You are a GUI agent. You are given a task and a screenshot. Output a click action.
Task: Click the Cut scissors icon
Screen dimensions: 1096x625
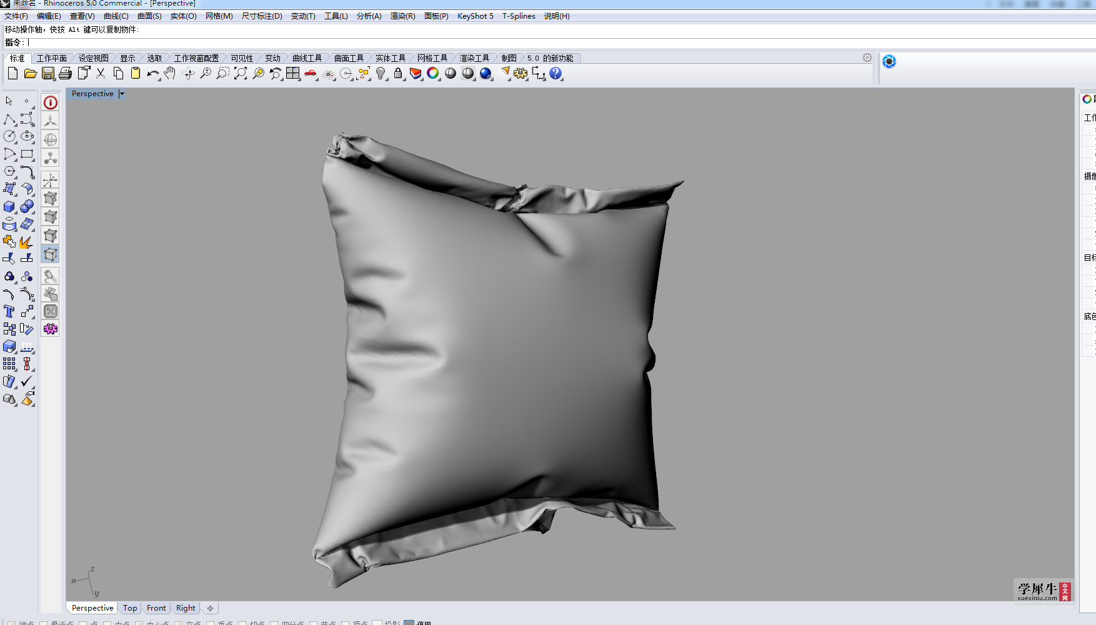(x=101, y=73)
